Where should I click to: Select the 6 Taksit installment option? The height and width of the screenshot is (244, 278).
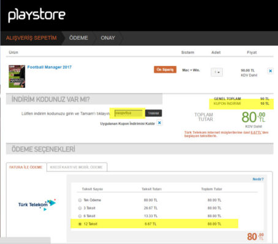pyautogui.click(x=80, y=216)
